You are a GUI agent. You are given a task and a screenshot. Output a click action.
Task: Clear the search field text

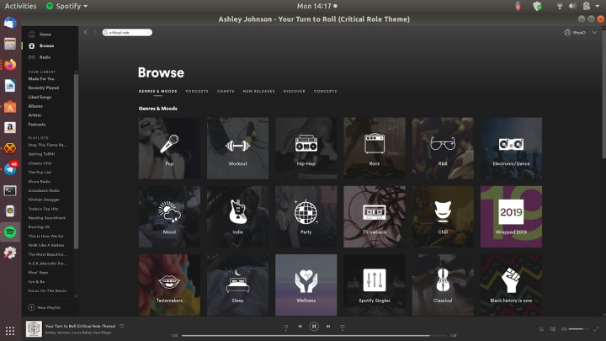pyautogui.click(x=149, y=33)
